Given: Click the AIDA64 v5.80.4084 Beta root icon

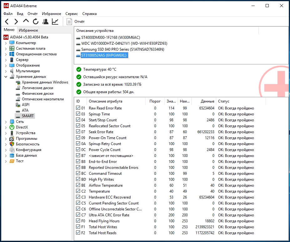Looking at the screenshot, I should [x=6, y=37].
